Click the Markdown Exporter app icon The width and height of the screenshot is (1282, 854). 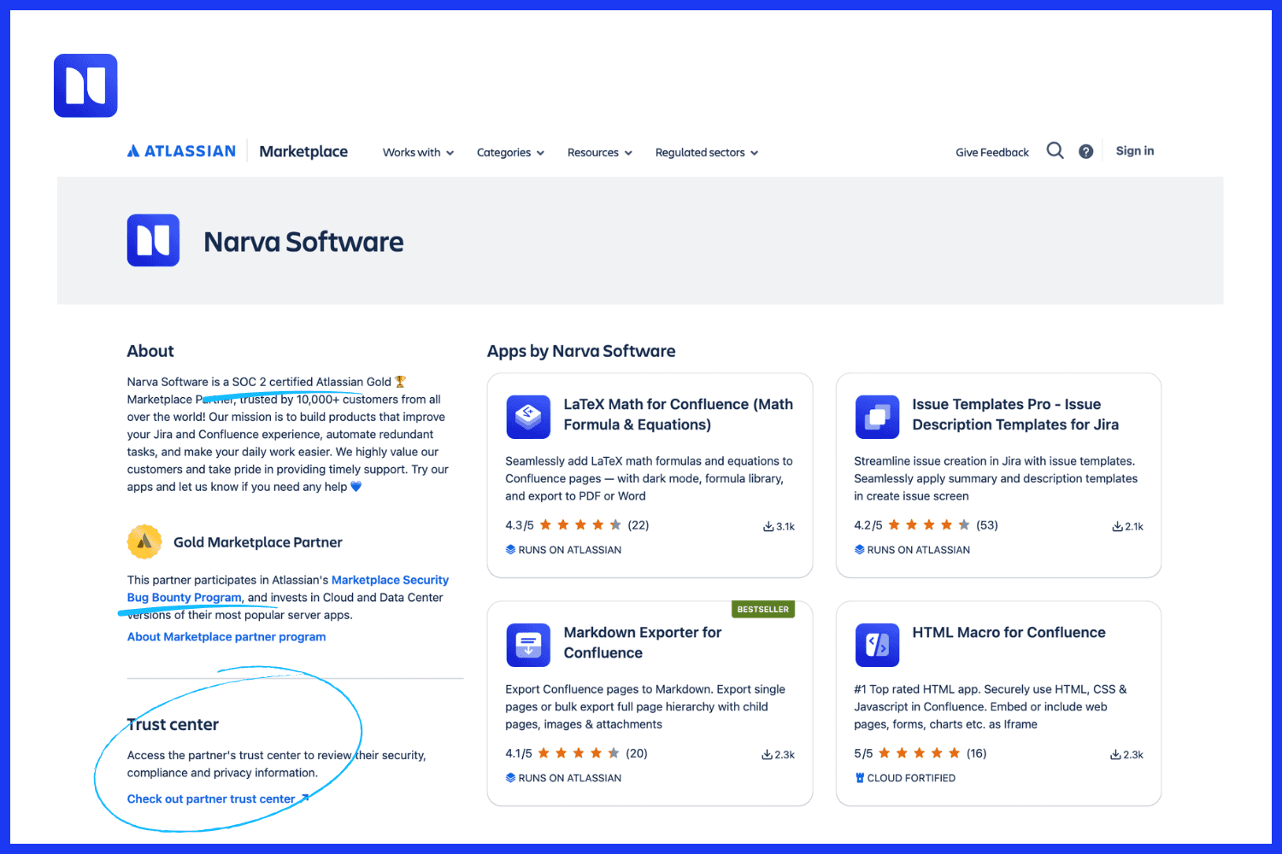point(528,645)
